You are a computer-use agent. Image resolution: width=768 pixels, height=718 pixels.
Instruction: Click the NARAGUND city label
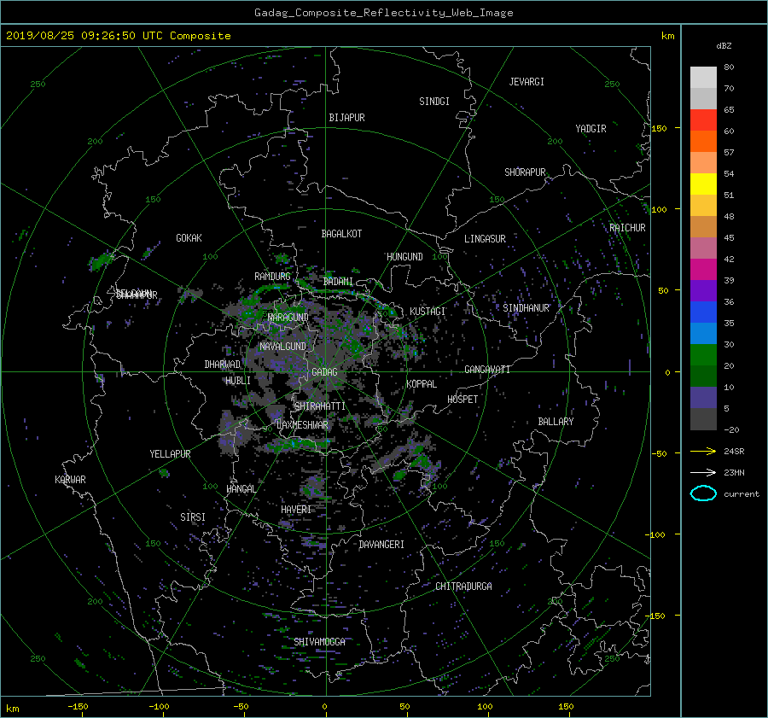pyautogui.click(x=288, y=318)
